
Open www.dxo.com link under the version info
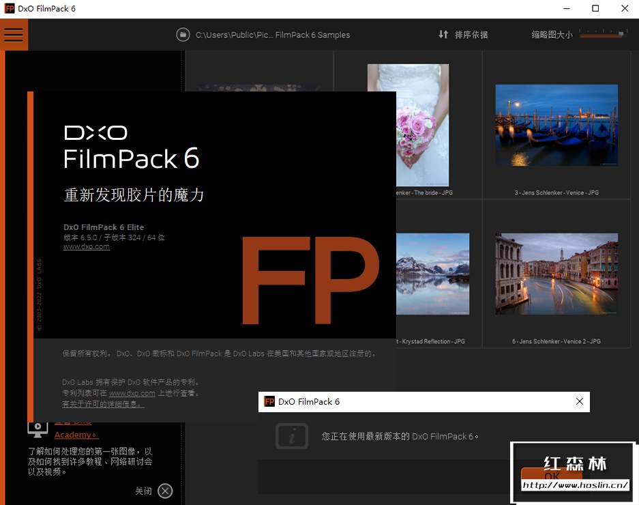click(87, 247)
